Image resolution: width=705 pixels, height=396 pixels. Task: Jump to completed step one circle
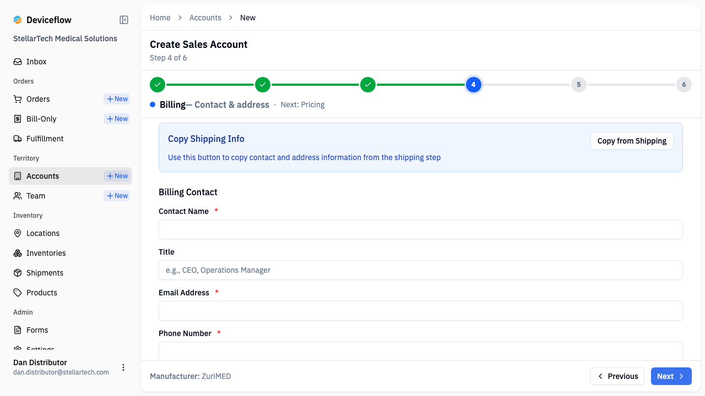pos(158,85)
